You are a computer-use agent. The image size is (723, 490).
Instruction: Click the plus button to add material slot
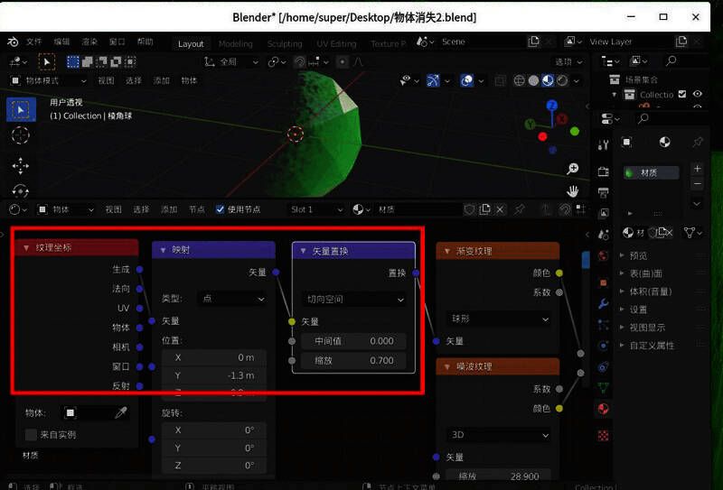(x=697, y=169)
